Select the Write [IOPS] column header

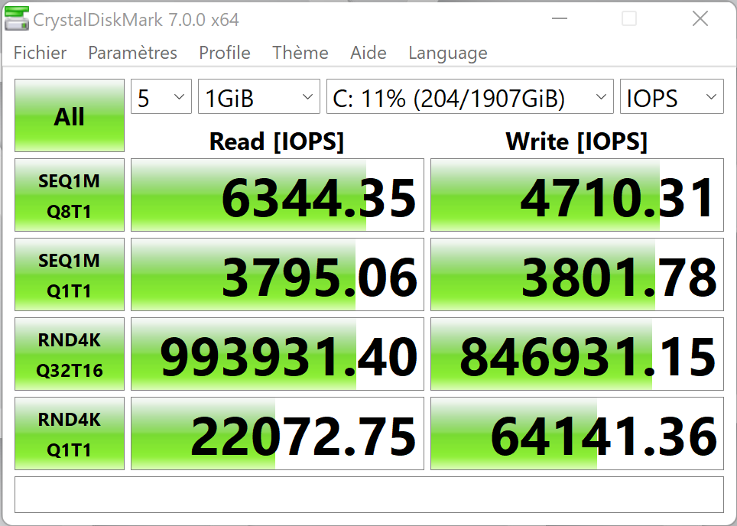[x=576, y=141]
